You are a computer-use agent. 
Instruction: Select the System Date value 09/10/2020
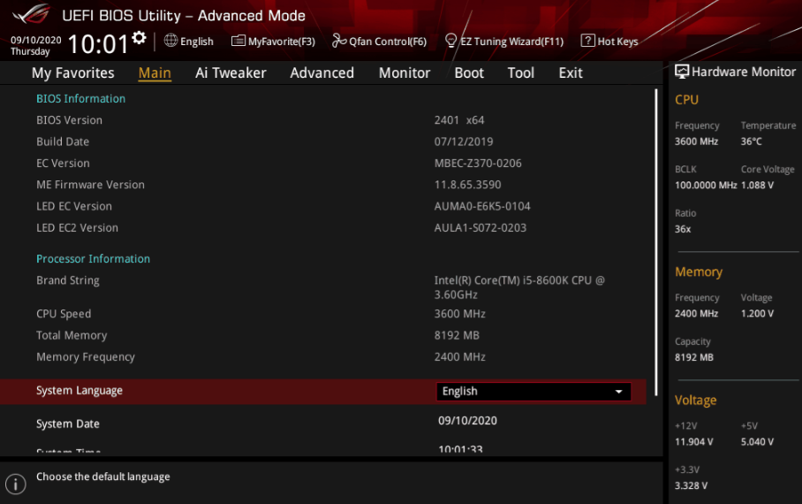tap(467, 421)
